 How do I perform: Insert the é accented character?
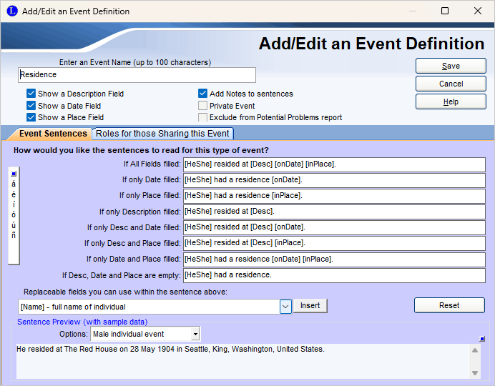pyautogui.click(x=14, y=194)
